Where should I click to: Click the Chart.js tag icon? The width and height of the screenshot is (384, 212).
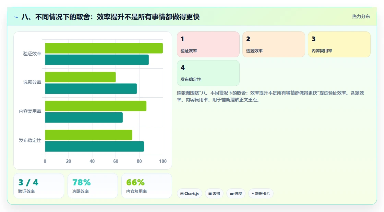[182, 194]
